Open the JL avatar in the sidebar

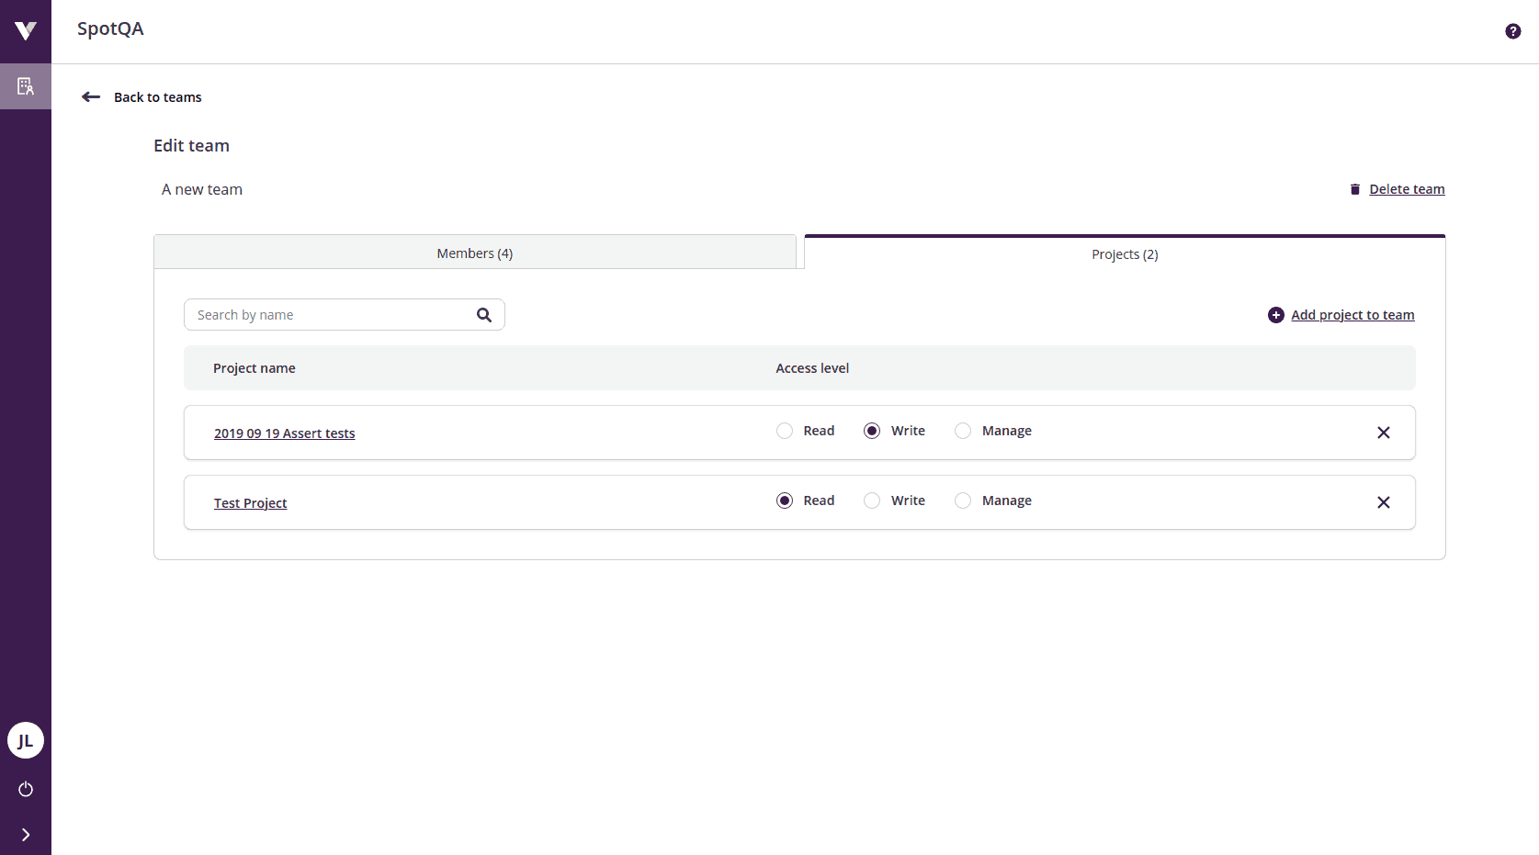tap(25, 740)
